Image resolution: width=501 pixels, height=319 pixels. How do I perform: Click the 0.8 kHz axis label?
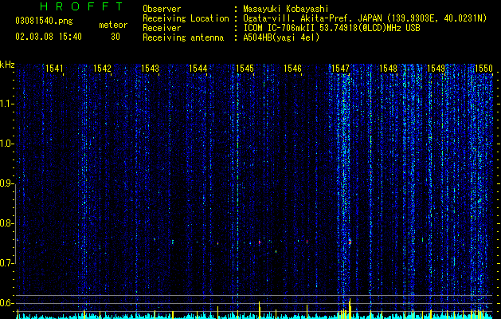pyautogui.click(x=6, y=223)
